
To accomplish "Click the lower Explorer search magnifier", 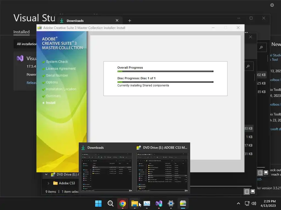I will click(248, 66).
